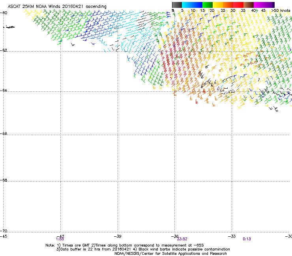Click the brown 35-40 knots legend swatch
Screen dimensions: 292x256
(249, 5)
